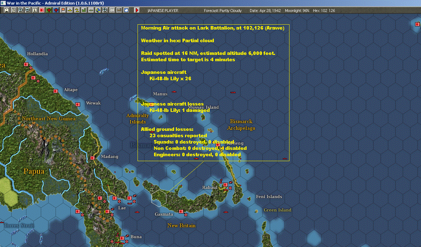Click the Green Island map label

point(278,210)
